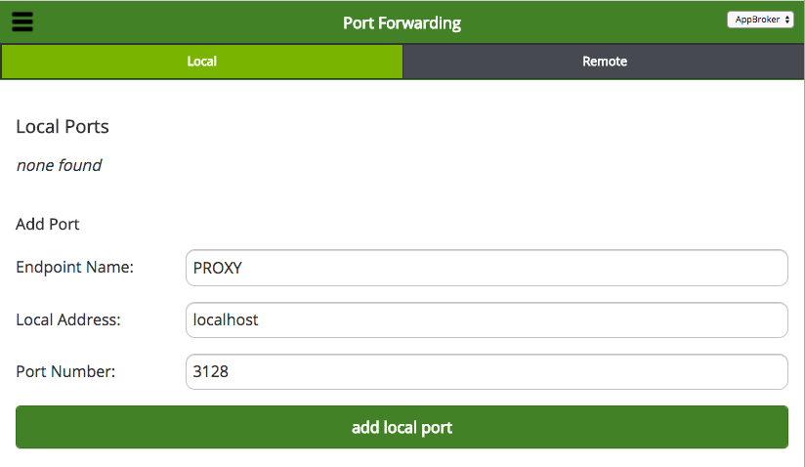
Task: Focus the Local Address input field
Action: (x=487, y=320)
